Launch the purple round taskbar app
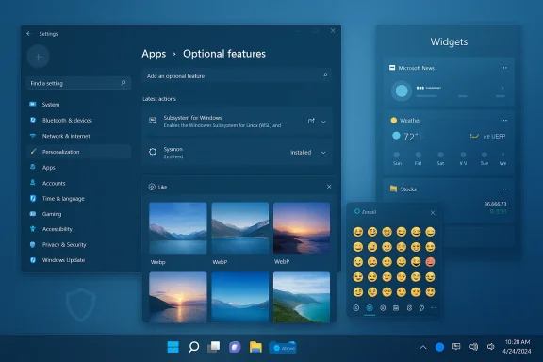 [x=235, y=347]
